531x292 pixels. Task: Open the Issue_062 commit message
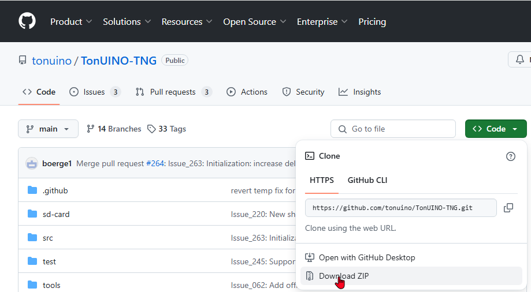(x=263, y=286)
